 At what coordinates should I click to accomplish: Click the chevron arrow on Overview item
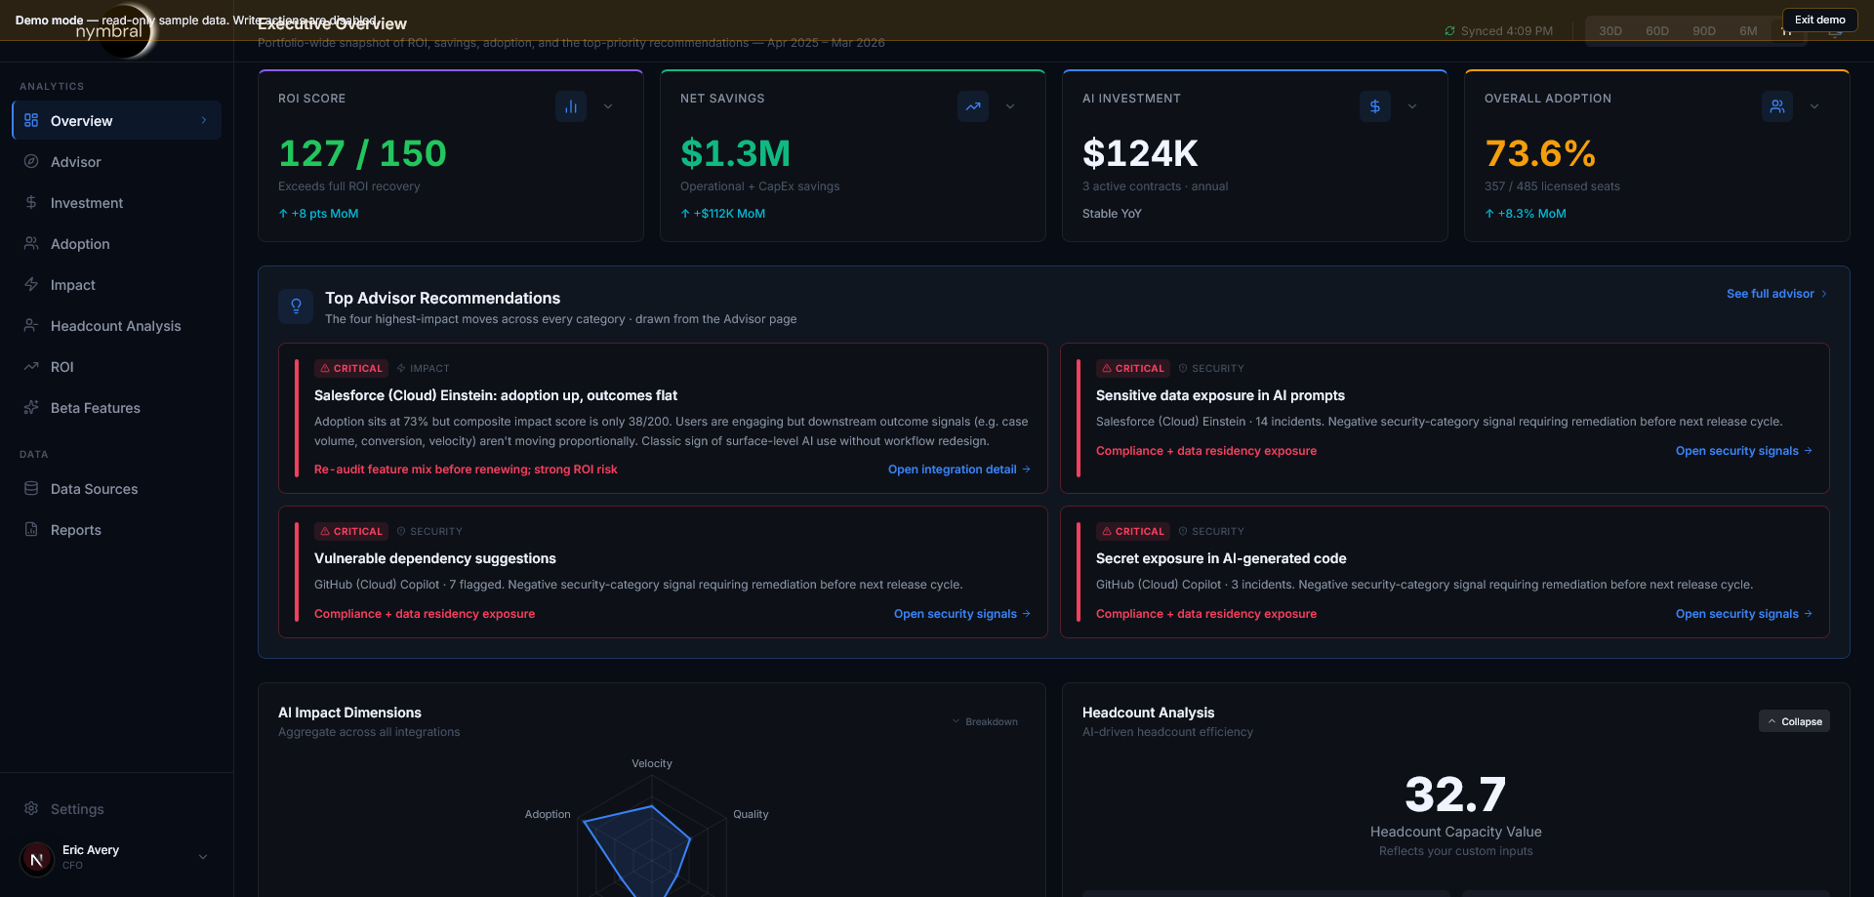click(204, 120)
